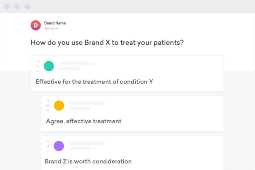Click the vote count 72 on first comment
Screen dimensions: 255x170
(37, 66)
